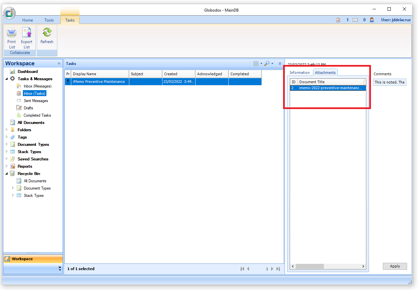Select the Attachments tab

coord(325,73)
